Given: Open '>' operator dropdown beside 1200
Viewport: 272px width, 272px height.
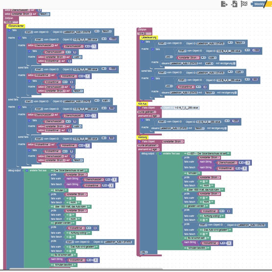Looking at the screenshot, I should click(227, 121).
